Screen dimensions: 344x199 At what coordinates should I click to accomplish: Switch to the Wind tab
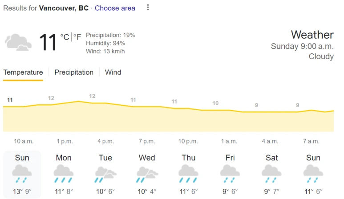(x=113, y=72)
